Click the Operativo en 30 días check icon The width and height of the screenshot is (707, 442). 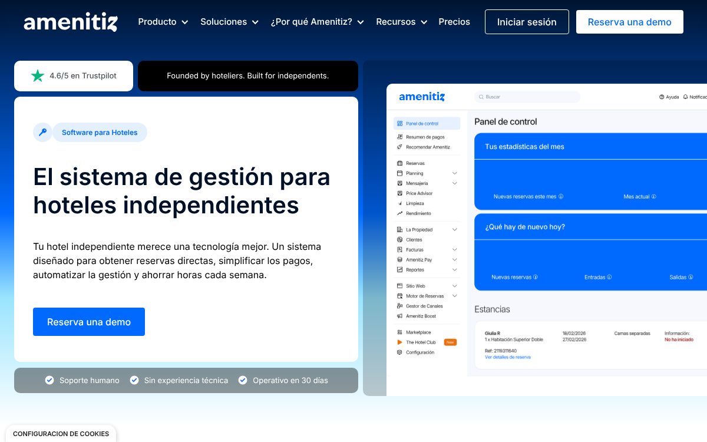point(243,380)
